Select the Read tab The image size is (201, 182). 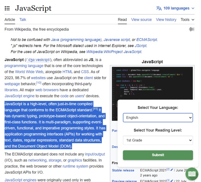(x=122, y=20)
